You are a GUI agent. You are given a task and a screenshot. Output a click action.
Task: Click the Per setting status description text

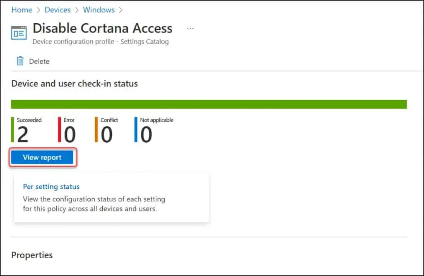point(94,204)
